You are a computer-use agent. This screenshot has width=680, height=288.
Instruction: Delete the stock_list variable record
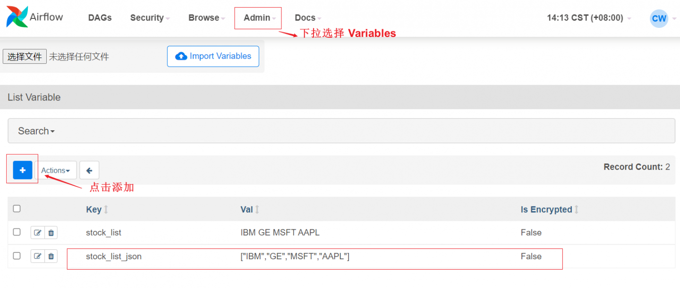pyautogui.click(x=51, y=232)
